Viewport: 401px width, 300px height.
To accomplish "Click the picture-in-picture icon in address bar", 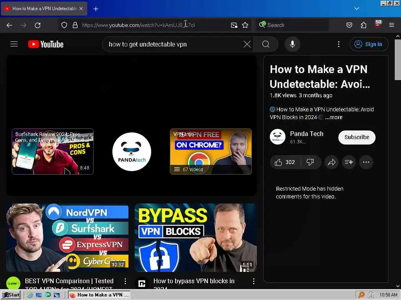I will pyautogui.click(x=234, y=25).
